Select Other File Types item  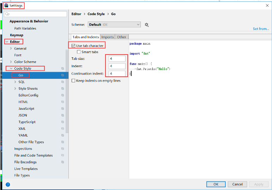pos(31,142)
